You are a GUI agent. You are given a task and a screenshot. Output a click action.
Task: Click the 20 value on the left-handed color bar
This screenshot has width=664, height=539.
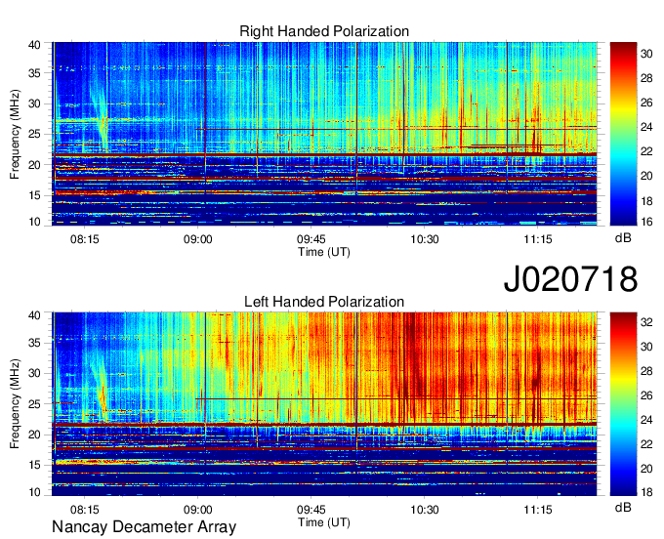tap(646, 469)
